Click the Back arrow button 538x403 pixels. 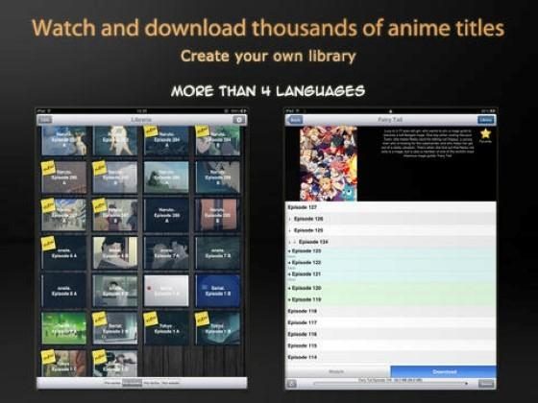coord(295,120)
